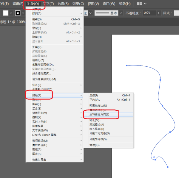Open the 剪切蒙版(M) submenu
179x178 pixels.
pos(55,141)
